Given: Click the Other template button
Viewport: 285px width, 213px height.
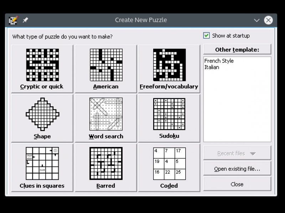Looking at the screenshot, I should click(x=237, y=50).
